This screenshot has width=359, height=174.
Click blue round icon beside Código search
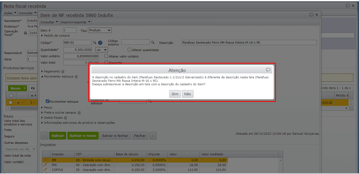[x=100, y=42]
